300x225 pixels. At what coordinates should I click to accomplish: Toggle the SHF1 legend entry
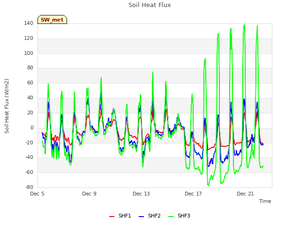click(x=120, y=216)
